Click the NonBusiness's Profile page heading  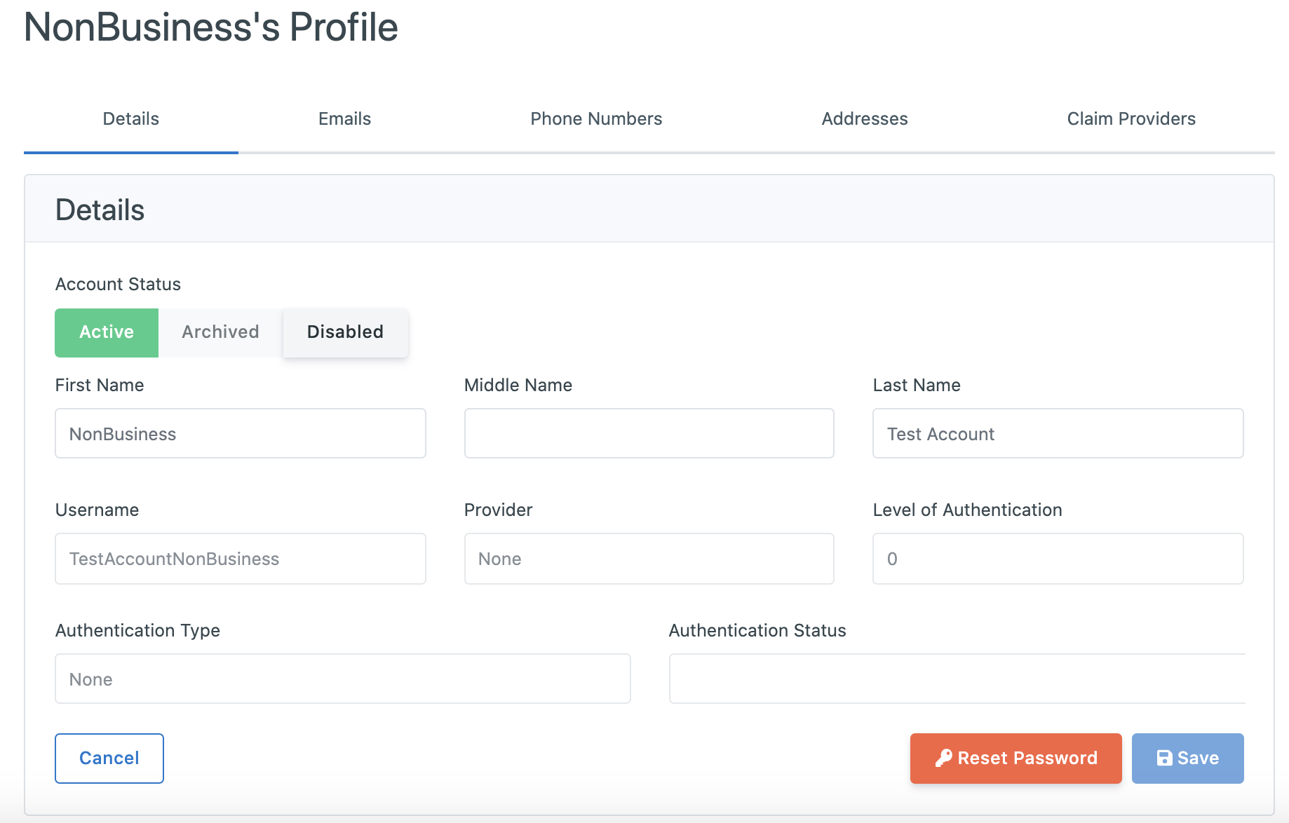coord(211,28)
